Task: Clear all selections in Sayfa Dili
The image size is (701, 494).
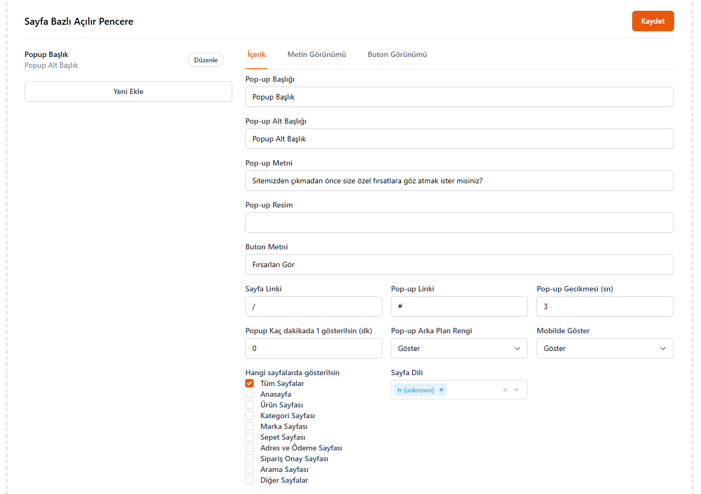Action: click(x=505, y=390)
